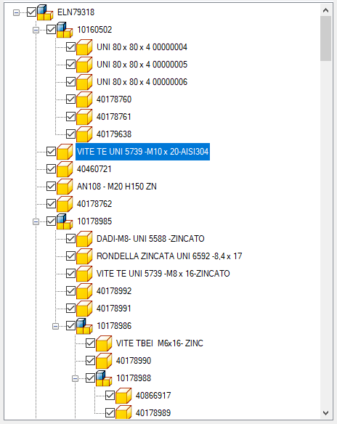This screenshot has width=337, height=424.
Task: Click the part icon beside 40866917
Action: (x=123, y=396)
